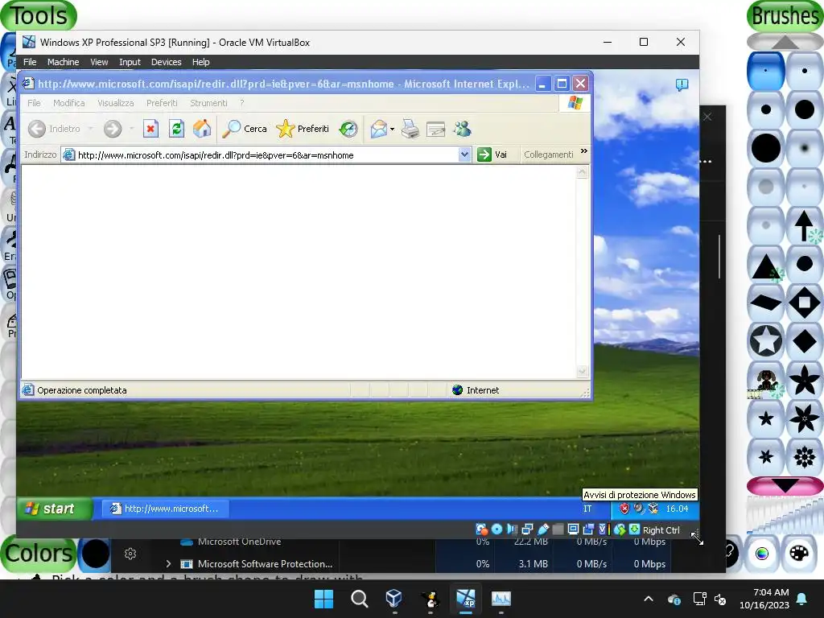Viewport: 824px width, 618px height.
Task: Click the red shield security alert tray icon
Action: [x=624, y=509]
